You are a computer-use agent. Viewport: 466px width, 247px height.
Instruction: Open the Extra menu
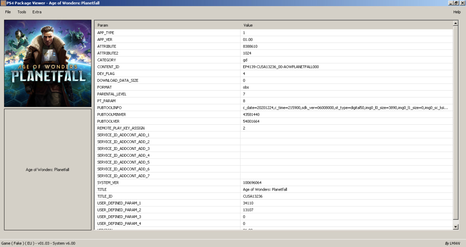click(x=37, y=12)
